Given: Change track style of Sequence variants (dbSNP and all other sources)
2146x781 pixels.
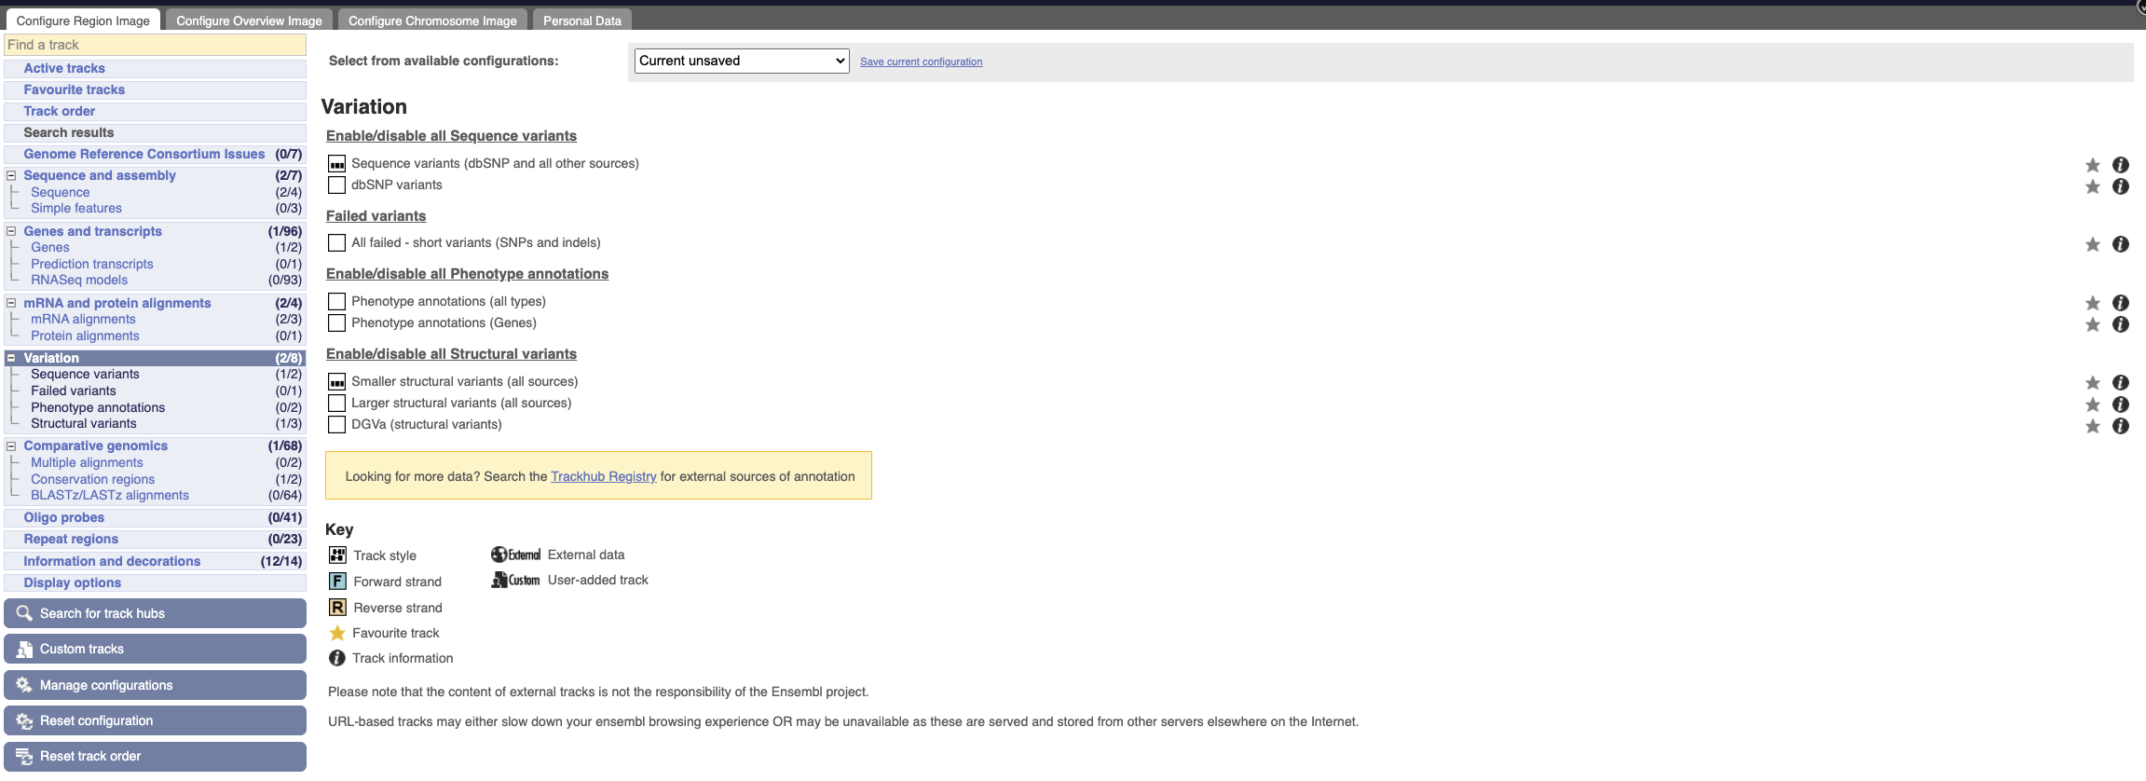Looking at the screenshot, I should [336, 164].
